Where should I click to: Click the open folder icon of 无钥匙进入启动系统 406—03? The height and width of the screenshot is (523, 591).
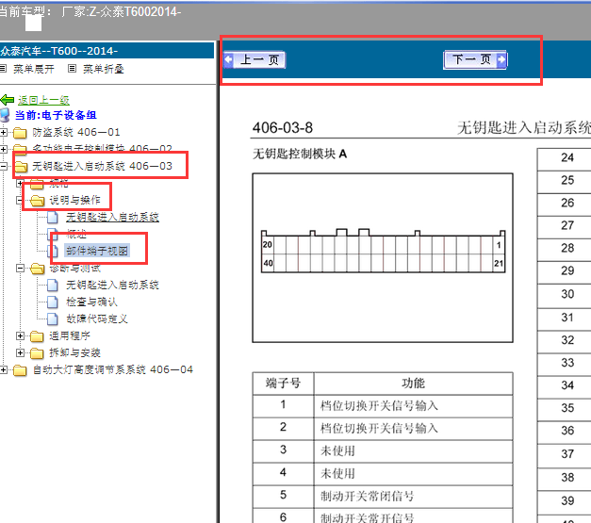(x=21, y=167)
